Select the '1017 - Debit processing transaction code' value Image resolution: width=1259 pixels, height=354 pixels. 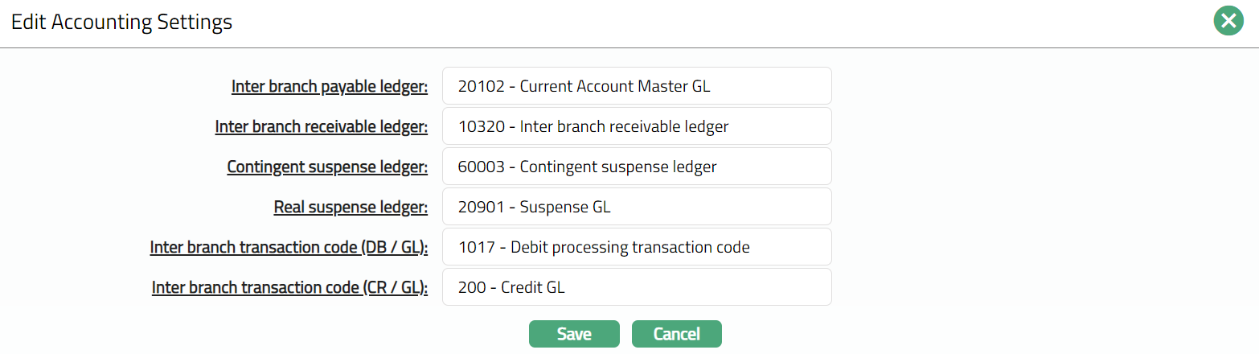(x=604, y=247)
